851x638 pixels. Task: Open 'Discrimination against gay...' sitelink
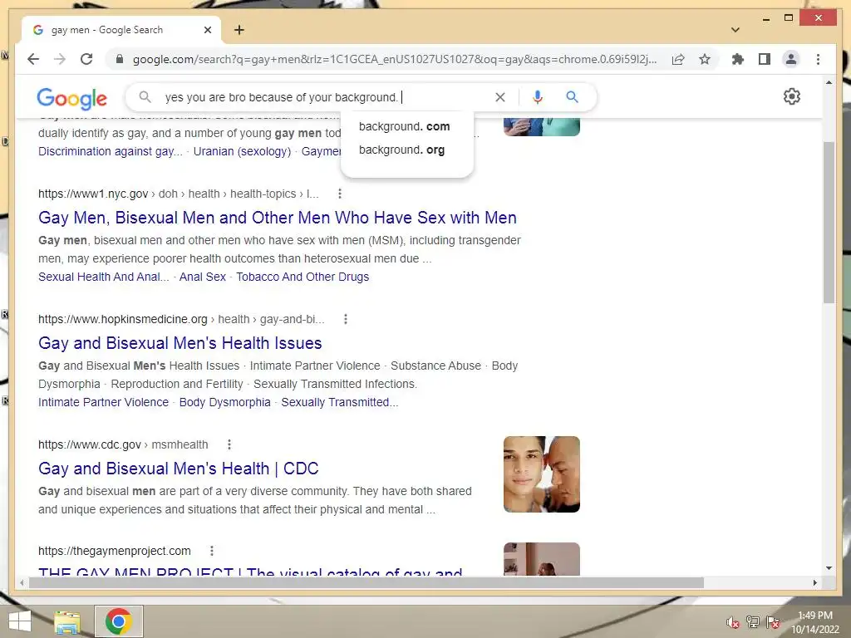point(111,151)
